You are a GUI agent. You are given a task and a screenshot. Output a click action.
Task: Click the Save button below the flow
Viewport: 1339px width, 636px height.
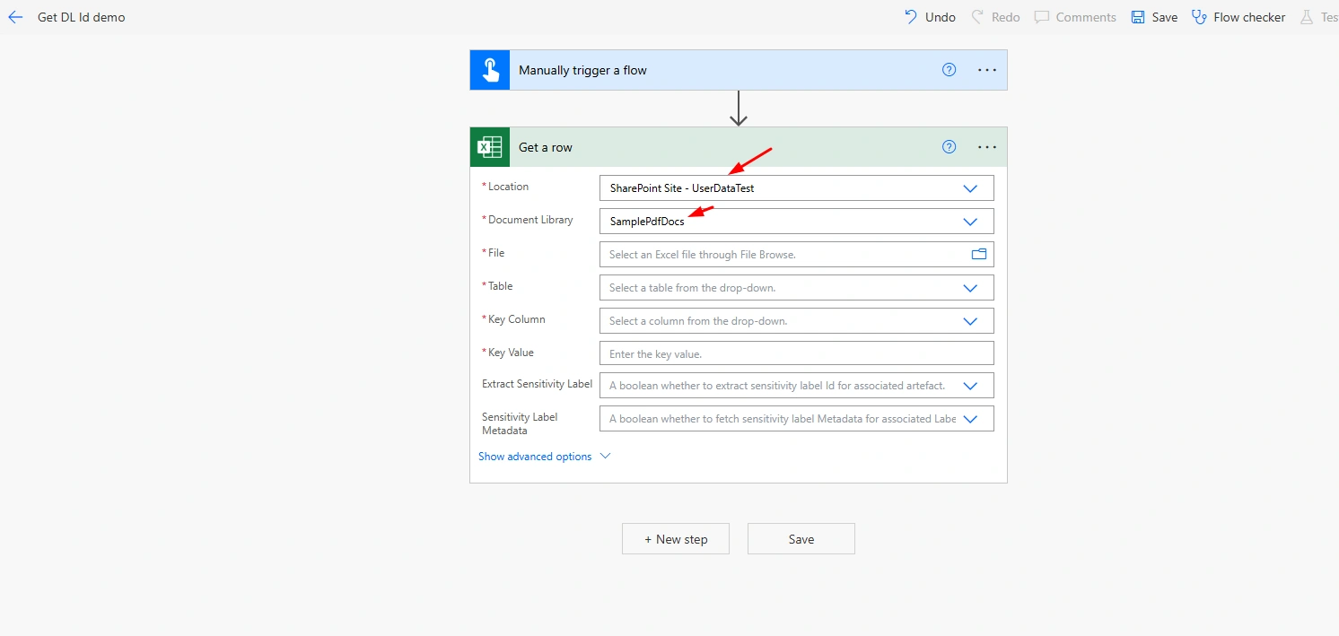click(x=801, y=539)
